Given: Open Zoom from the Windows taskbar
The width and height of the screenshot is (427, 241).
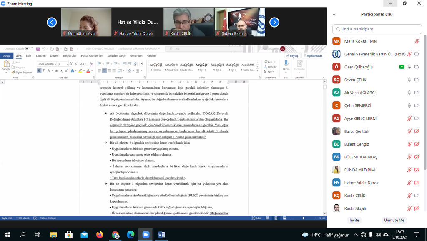Looking at the screenshot, I should [x=146, y=235].
